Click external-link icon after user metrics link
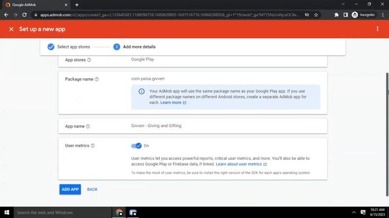 coord(265,164)
